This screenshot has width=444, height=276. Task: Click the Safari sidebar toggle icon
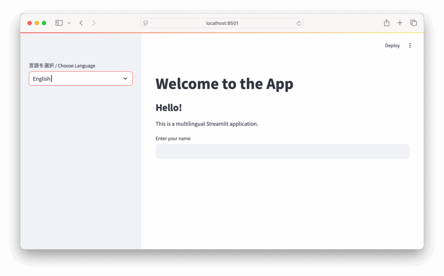pos(59,23)
